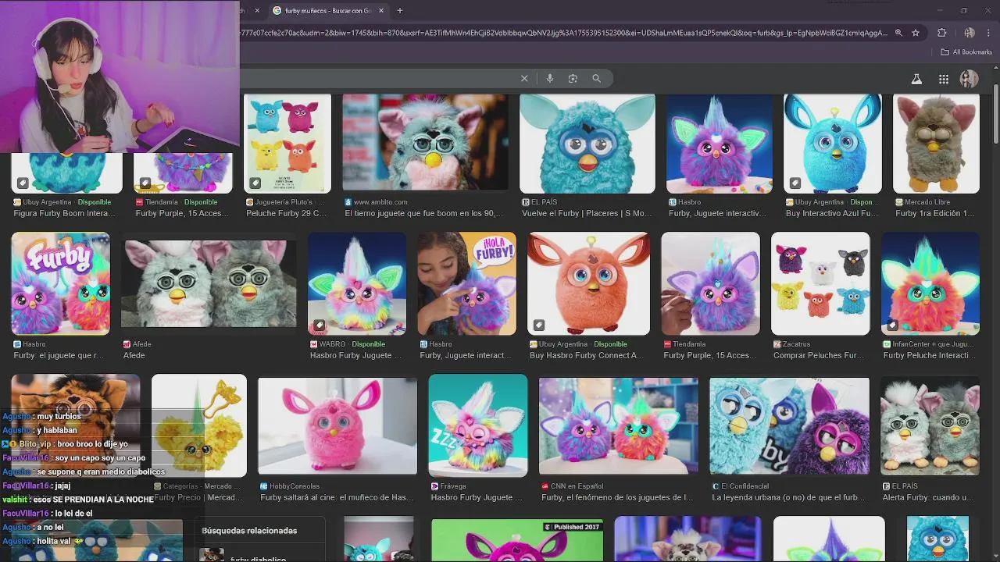Click 'La leyenda urbana' Furby link
This screenshot has height=562, width=1000.
pyautogui.click(x=788, y=497)
